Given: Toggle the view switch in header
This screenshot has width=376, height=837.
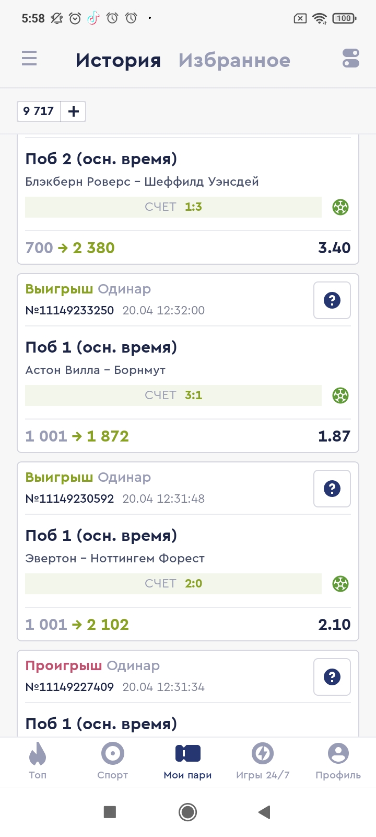Looking at the screenshot, I should click(351, 59).
